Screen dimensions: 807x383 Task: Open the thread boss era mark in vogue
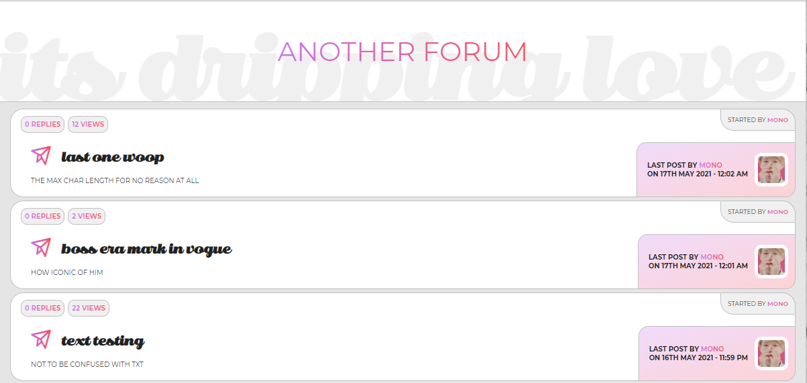click(x=146, y=250)
